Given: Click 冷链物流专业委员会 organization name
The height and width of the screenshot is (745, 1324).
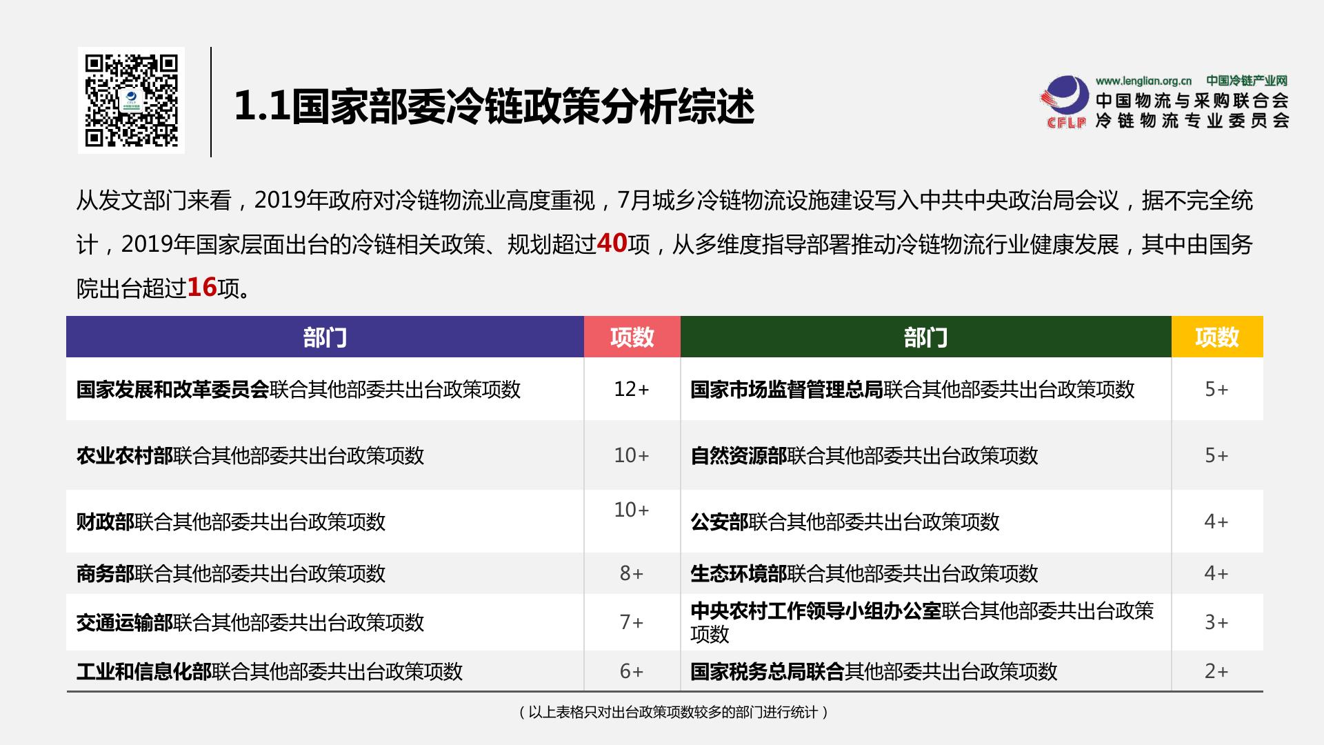Looking at the screenshot, I should tap(1192, 121).
